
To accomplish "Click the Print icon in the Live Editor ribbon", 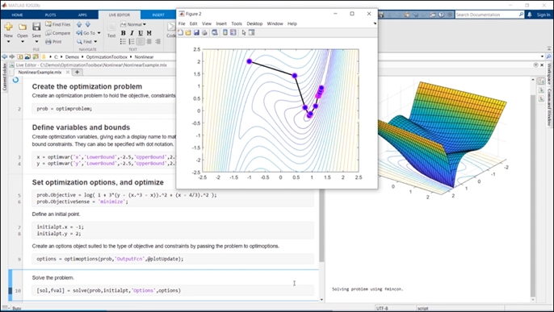I will coord(48,42).
